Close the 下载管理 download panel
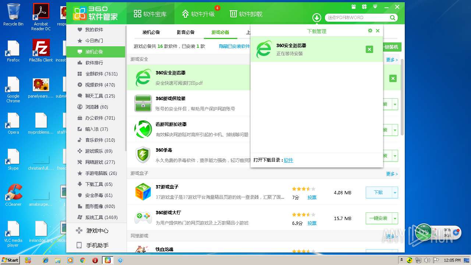Viewport: 471px width, 265px height. (x=378, y=31)
